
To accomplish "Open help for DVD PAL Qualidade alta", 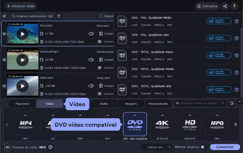I will pos(236,38).
